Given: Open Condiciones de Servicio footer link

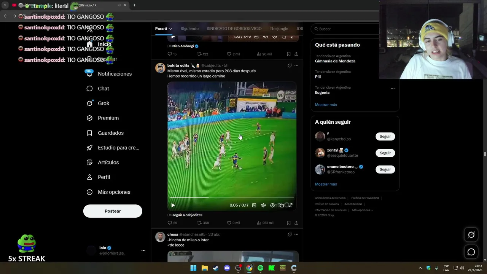Looking at the screenshot, I should pos(330,198).
